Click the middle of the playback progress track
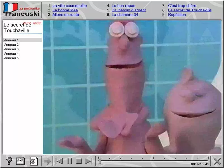 click(x=153, y=160)
